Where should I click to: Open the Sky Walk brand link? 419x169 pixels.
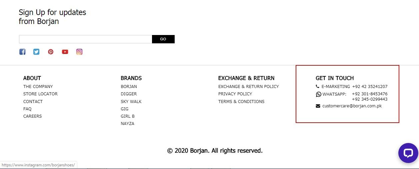point(131,102)
